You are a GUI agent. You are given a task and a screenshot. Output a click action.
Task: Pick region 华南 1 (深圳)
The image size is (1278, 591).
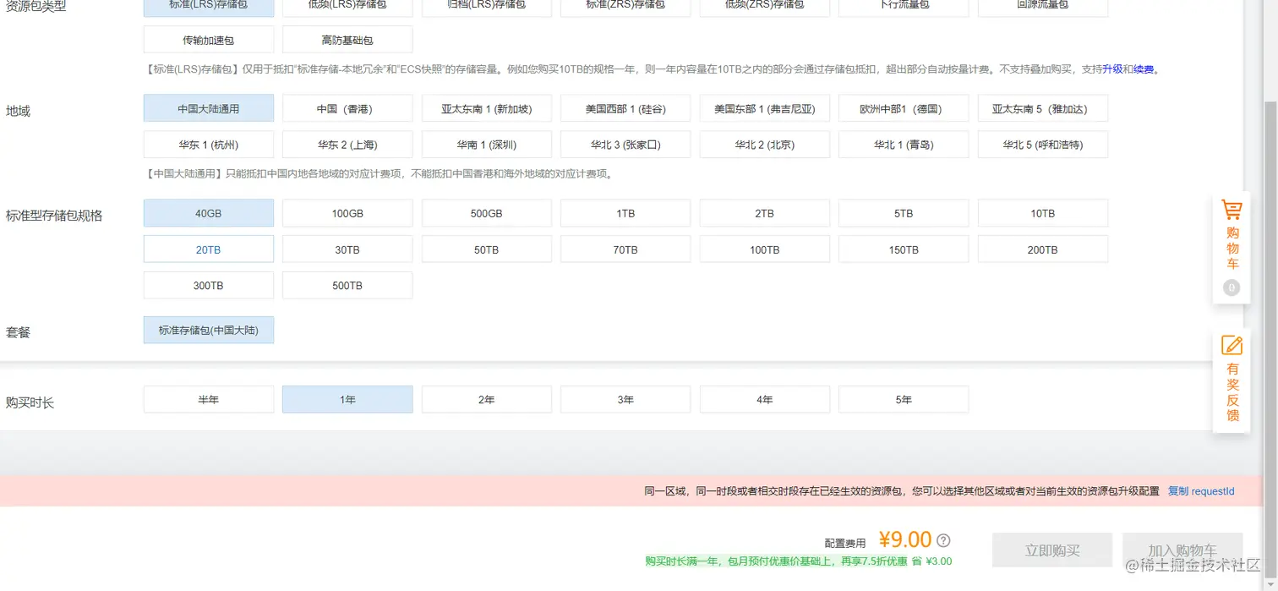tap(487, 145)
